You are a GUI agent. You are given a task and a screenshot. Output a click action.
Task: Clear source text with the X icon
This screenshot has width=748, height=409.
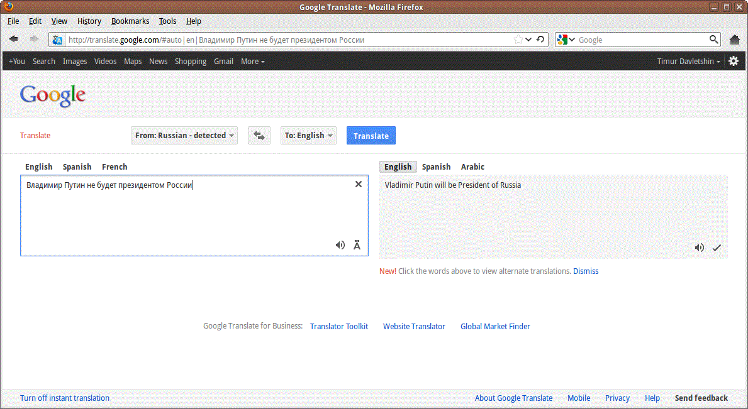[x=359, y=184]
